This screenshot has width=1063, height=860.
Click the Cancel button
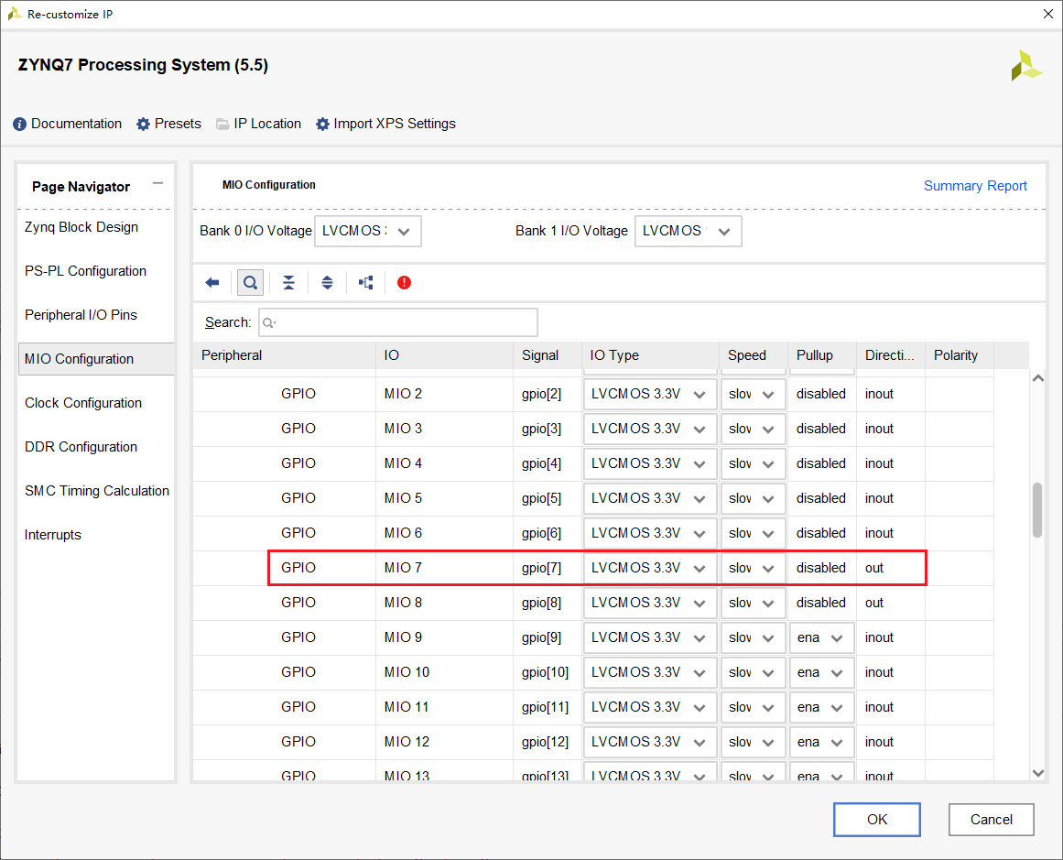[992, 820]
